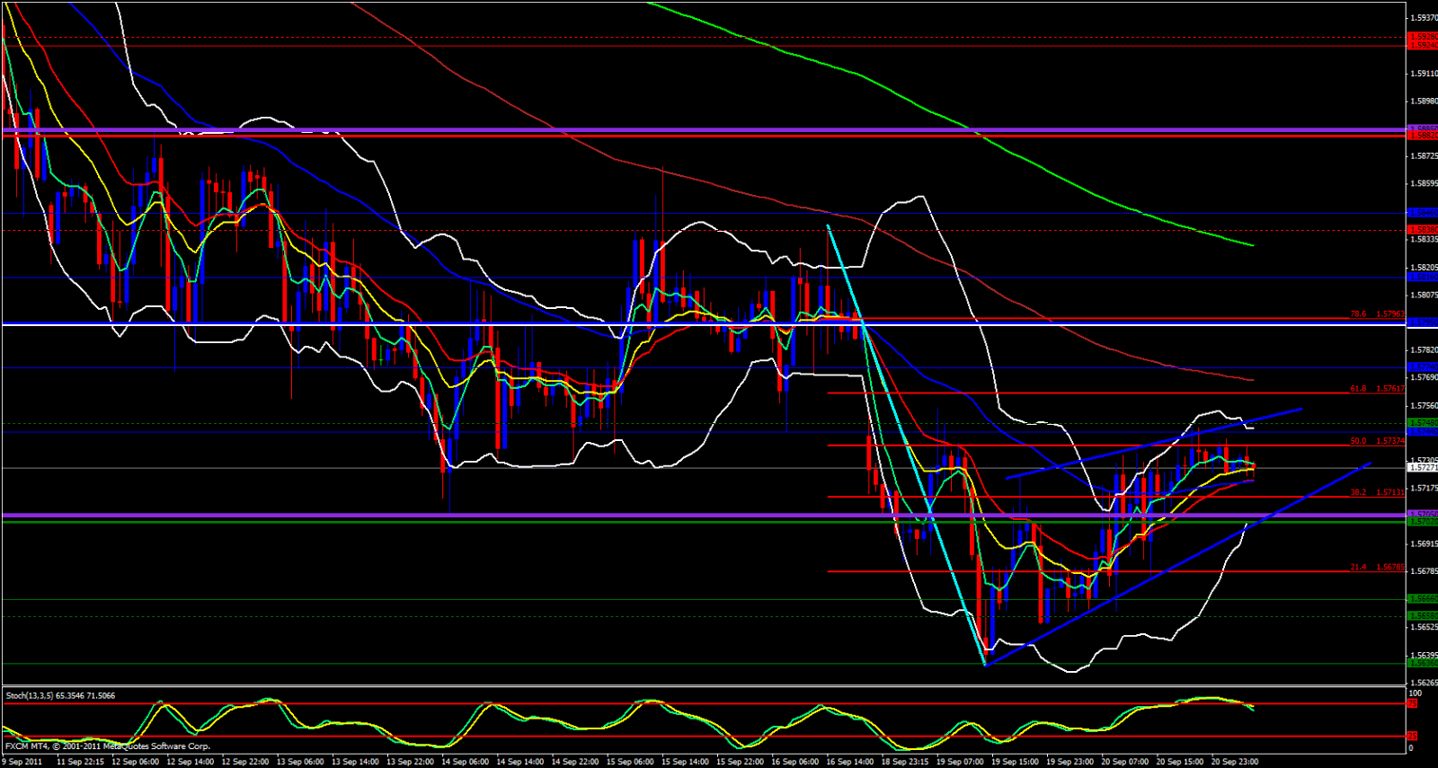Click the blue 1.58160 price tag
This screenshot has height=768, width=1438.
click(1423, 278)
